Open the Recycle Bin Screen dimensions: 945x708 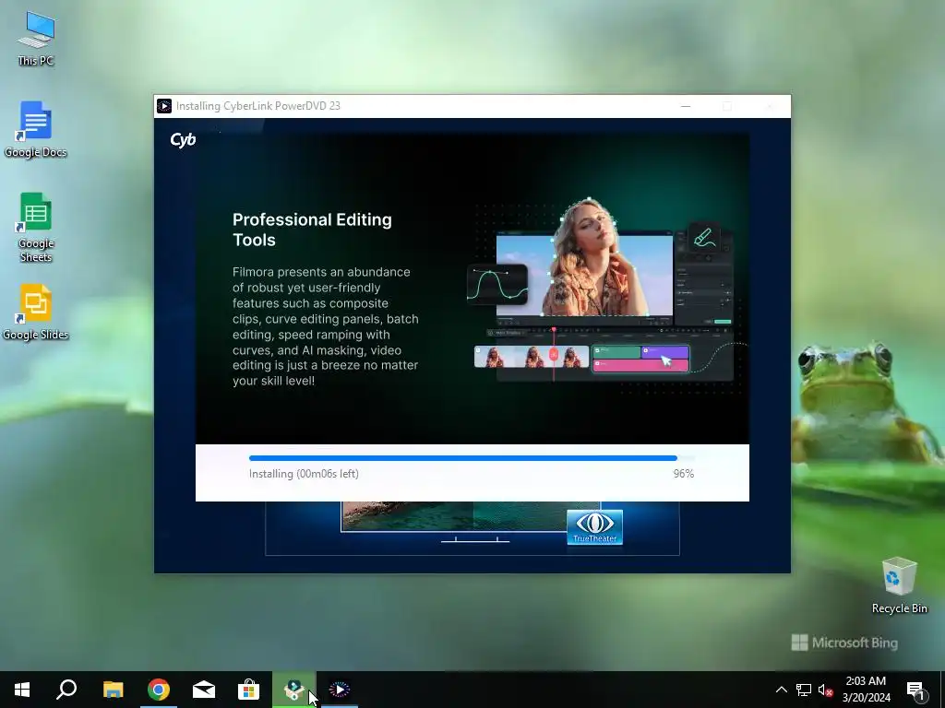tap(899, 585)
